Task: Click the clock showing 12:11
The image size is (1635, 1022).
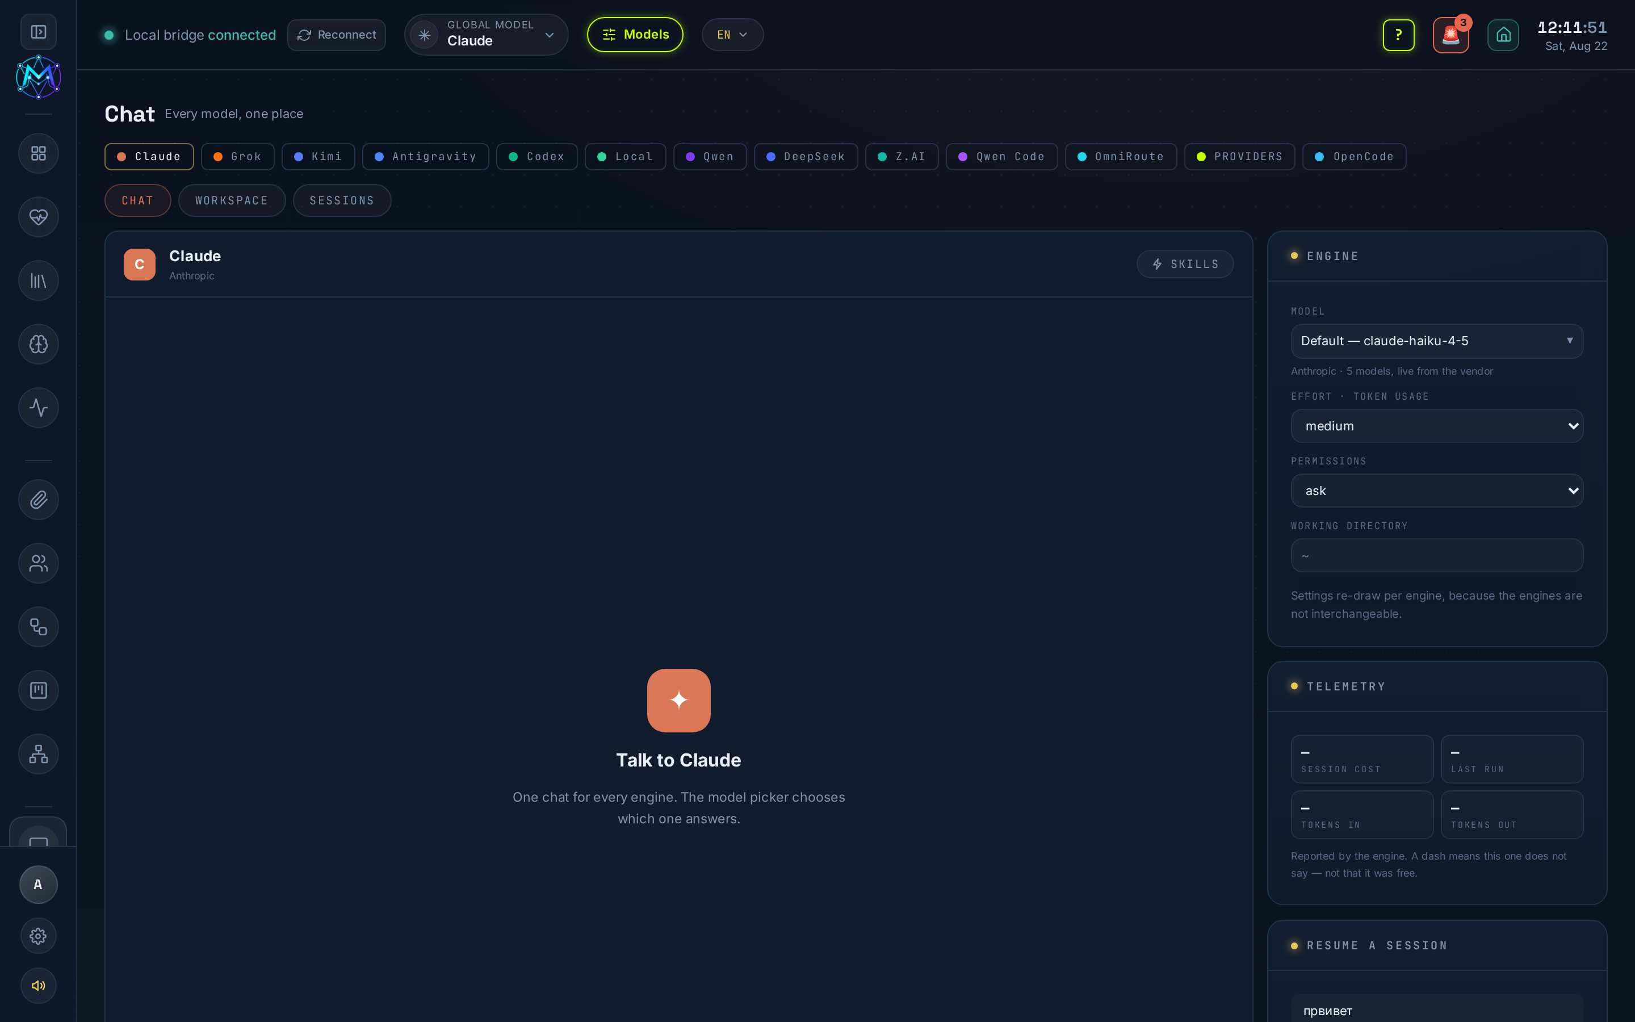Action: (1572, 28)
